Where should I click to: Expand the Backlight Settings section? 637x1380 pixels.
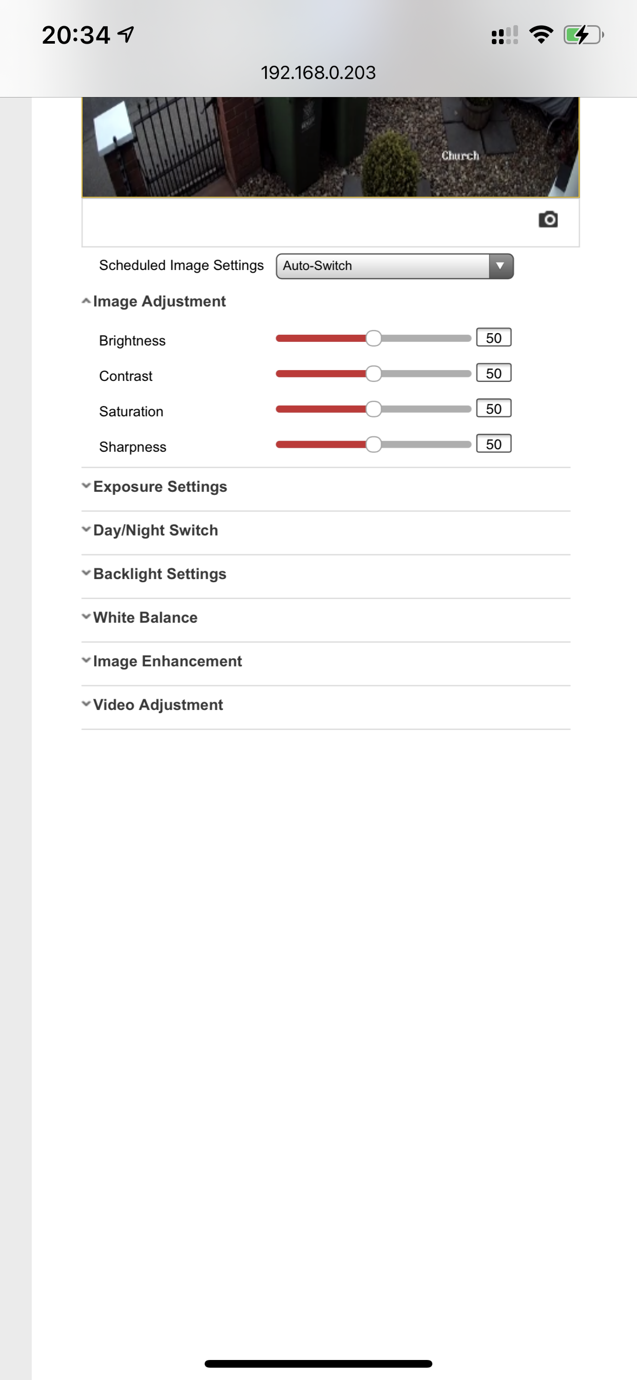160,574
